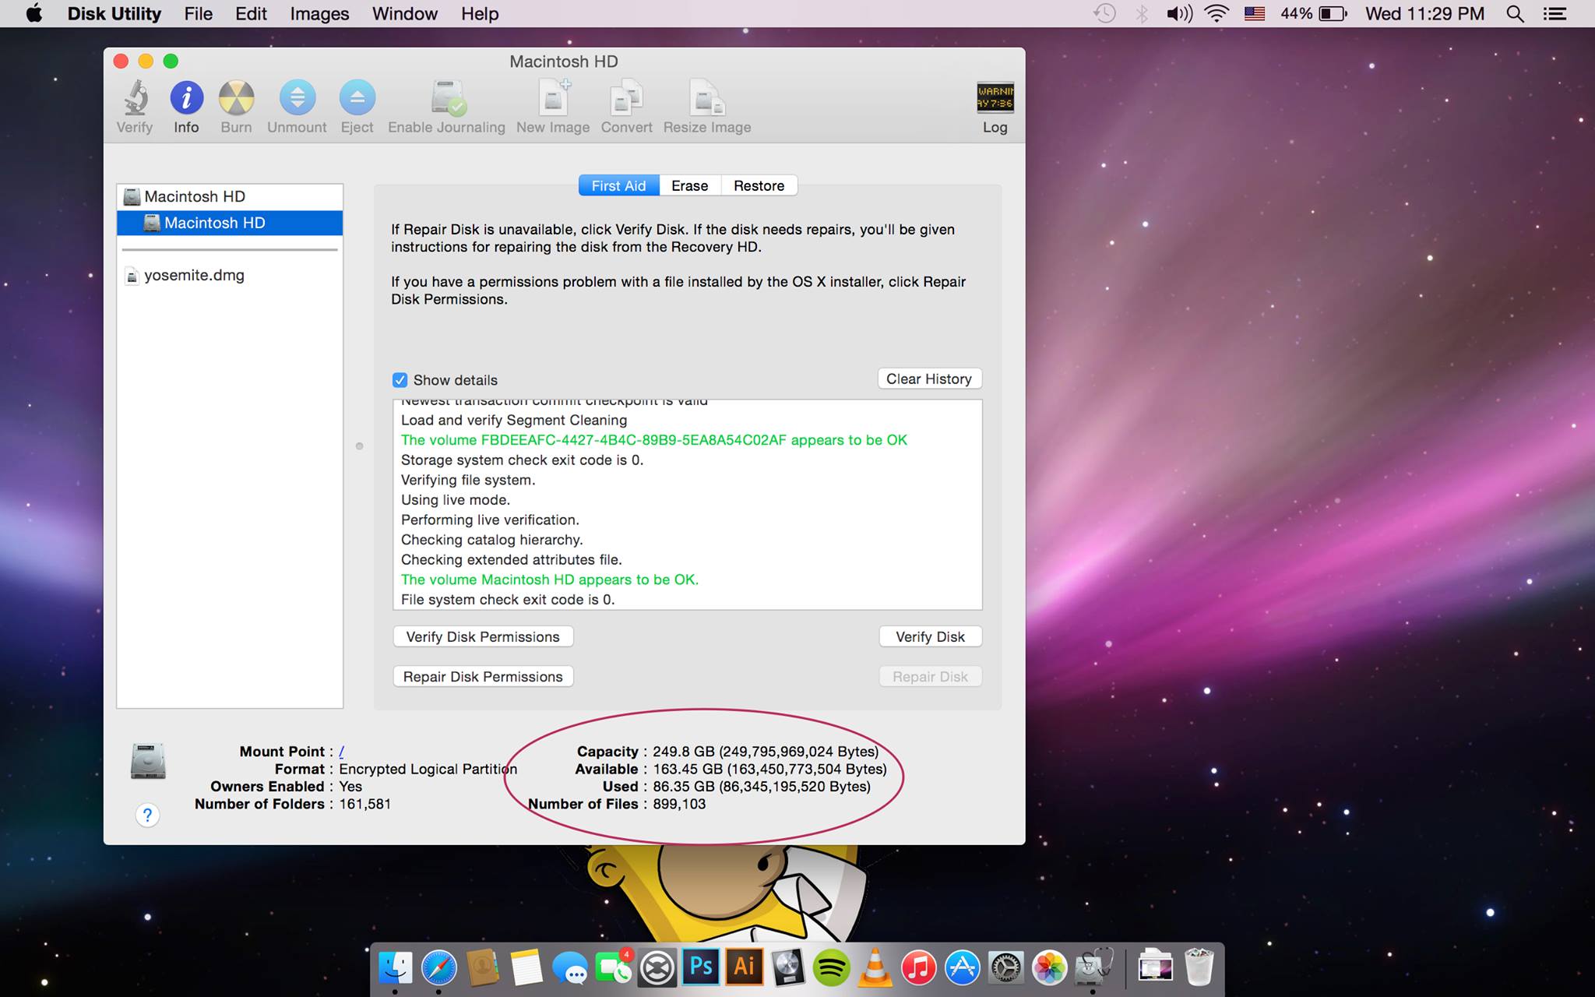Click the Repair Disk Permissions button
This screenshot has width=1595, height=997.
tap(483, 677)
